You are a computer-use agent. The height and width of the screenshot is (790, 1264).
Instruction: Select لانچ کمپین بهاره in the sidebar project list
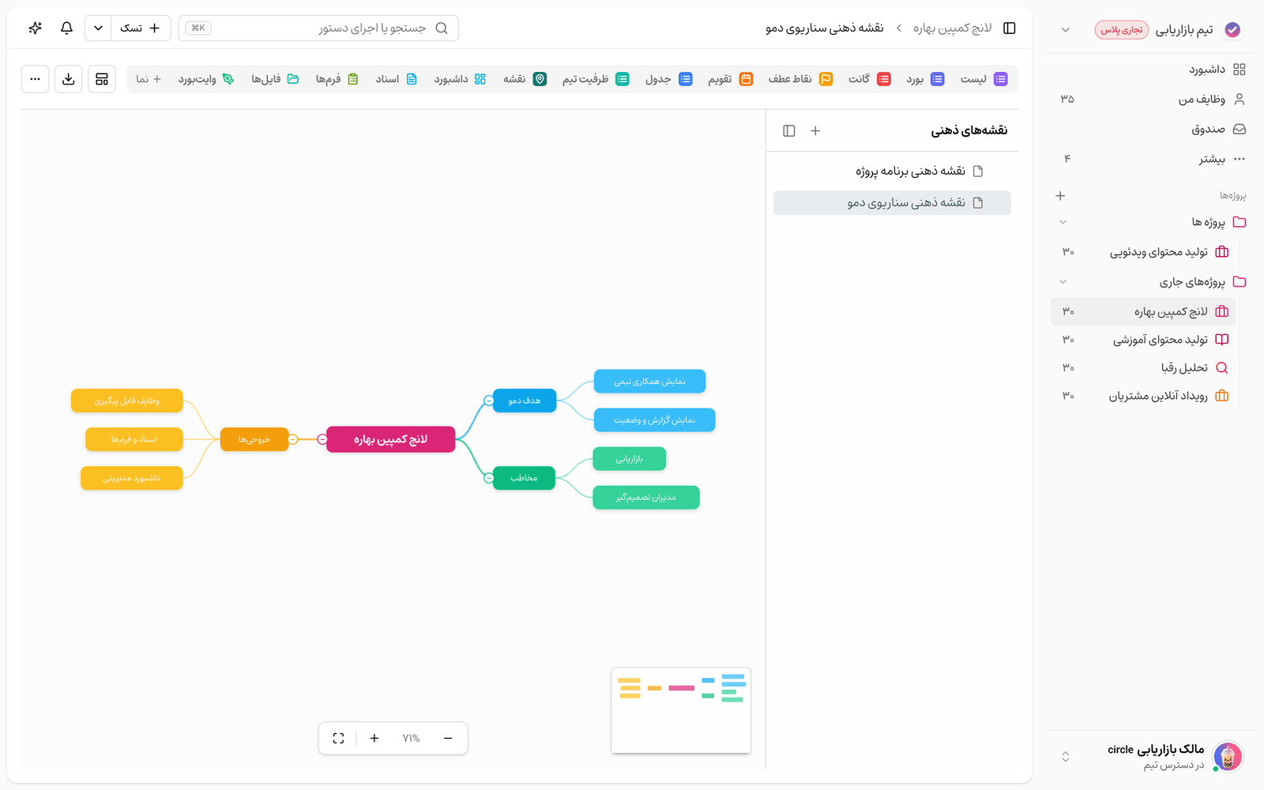[1143, 311]
